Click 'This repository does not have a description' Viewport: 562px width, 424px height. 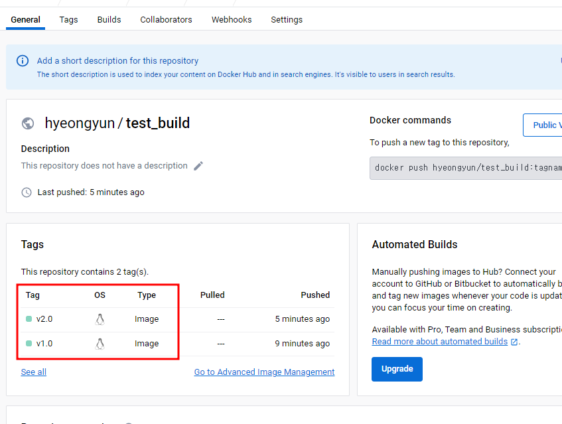point(104,166)
